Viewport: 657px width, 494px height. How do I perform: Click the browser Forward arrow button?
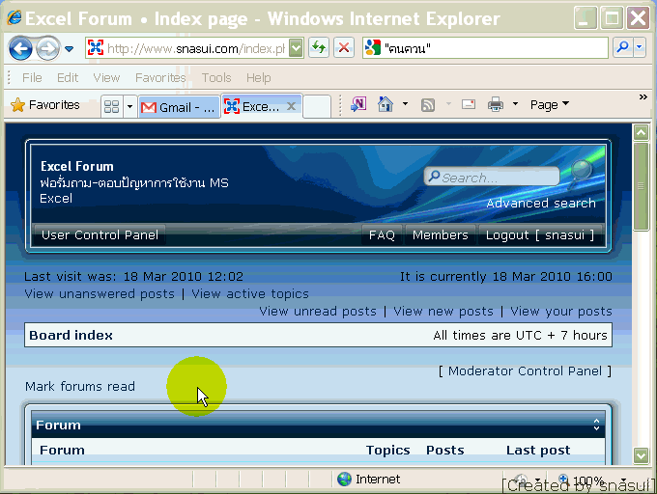pyautogui.click(x=47, y=48)
